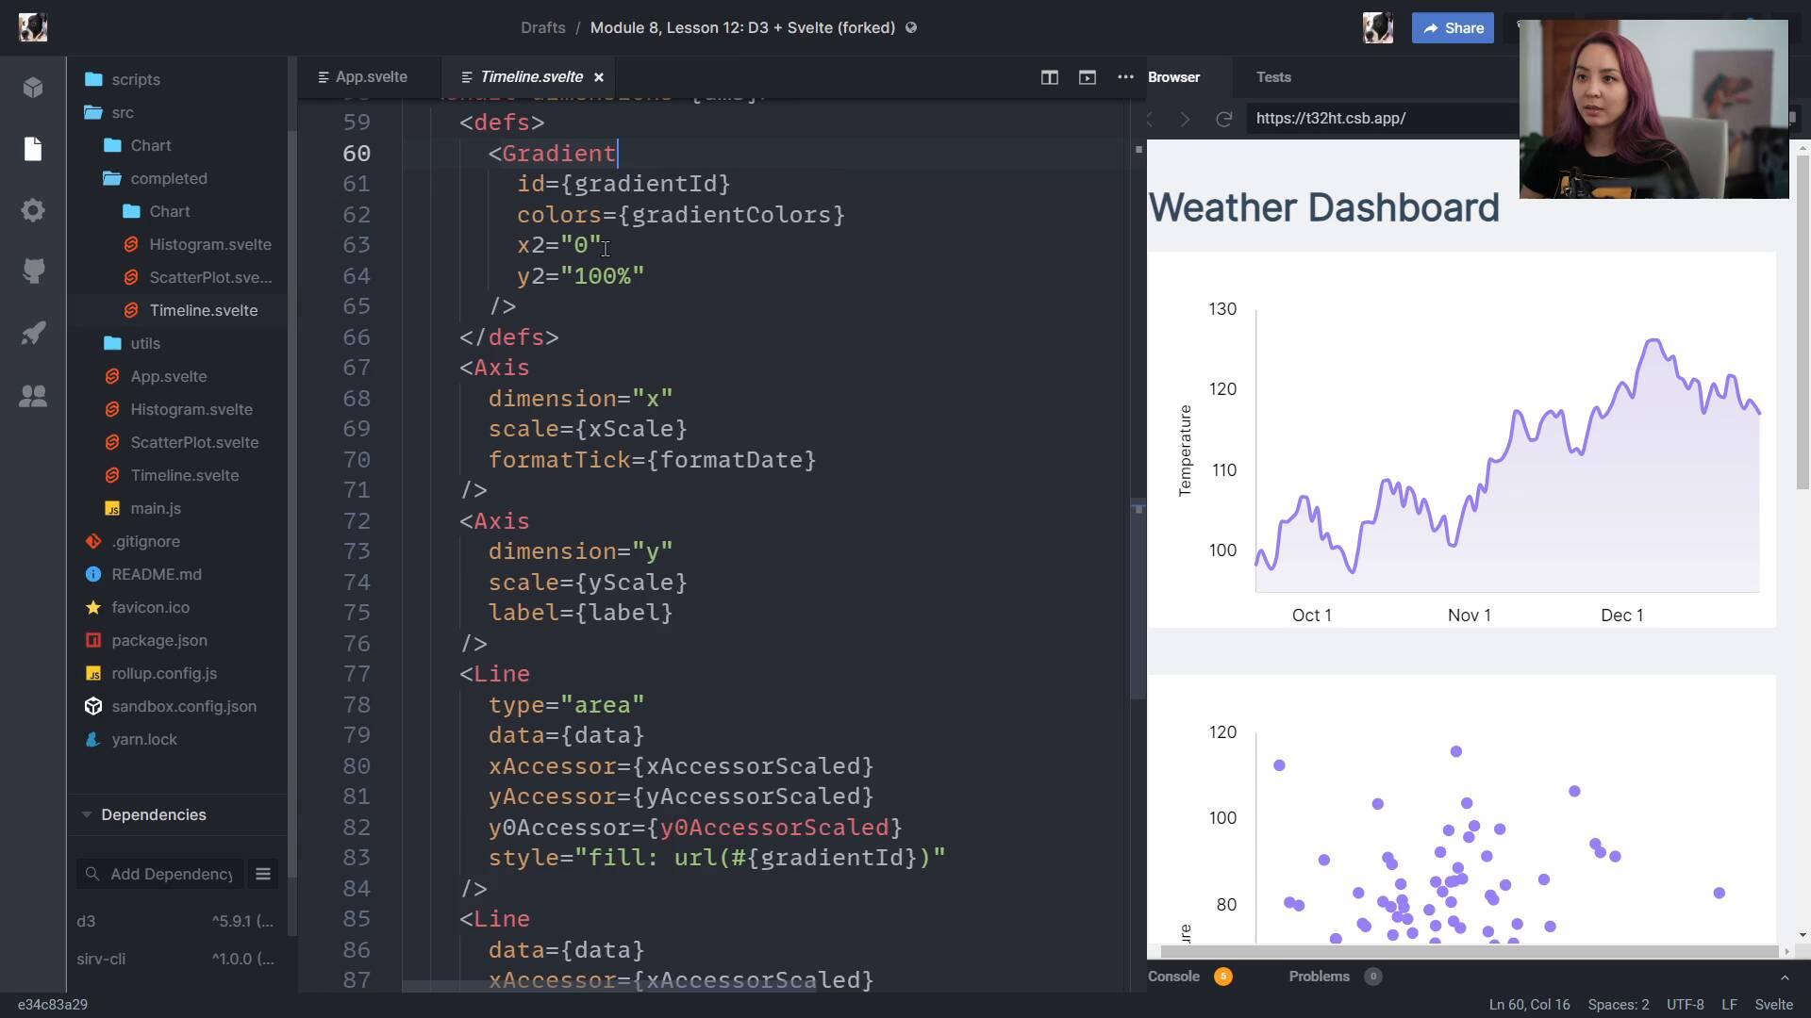The width and height of the screenshot is (1811, 1018).
Task: Toggle the App.svelte file tab
Action: (370, 77)
